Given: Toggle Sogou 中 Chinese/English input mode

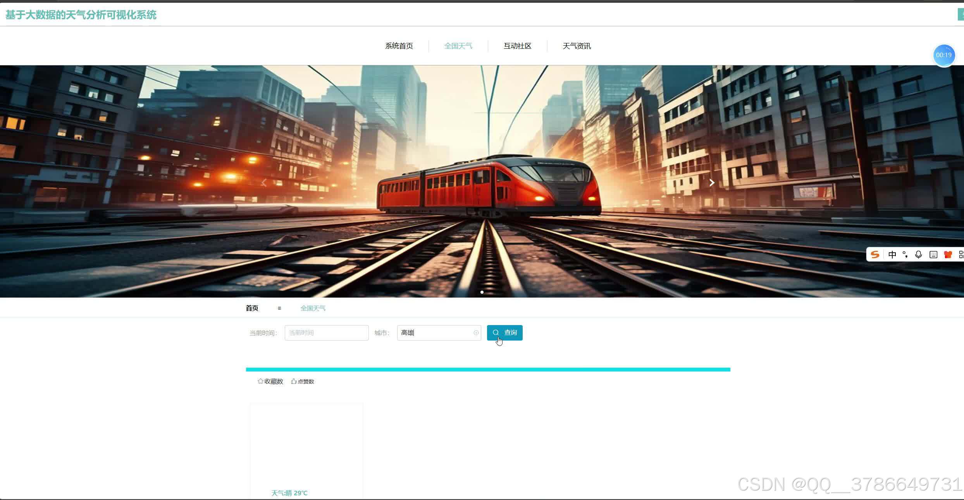Looking at the screenshot, I should click(892, 254).
